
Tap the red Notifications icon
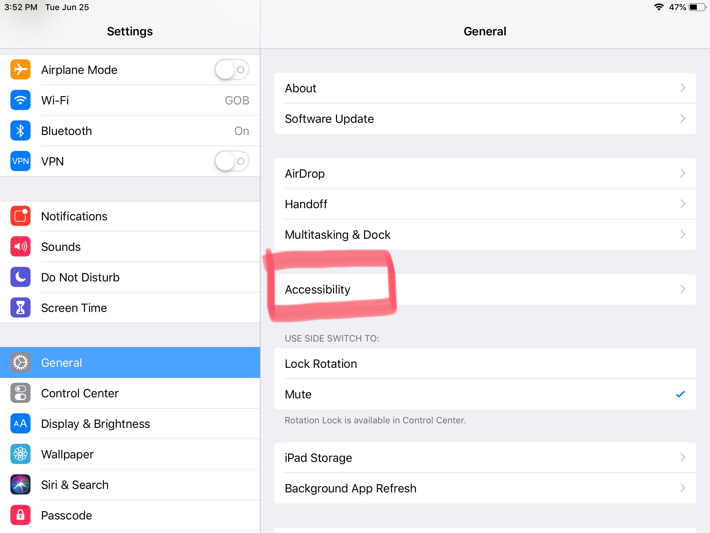click(x=20, y=216)
